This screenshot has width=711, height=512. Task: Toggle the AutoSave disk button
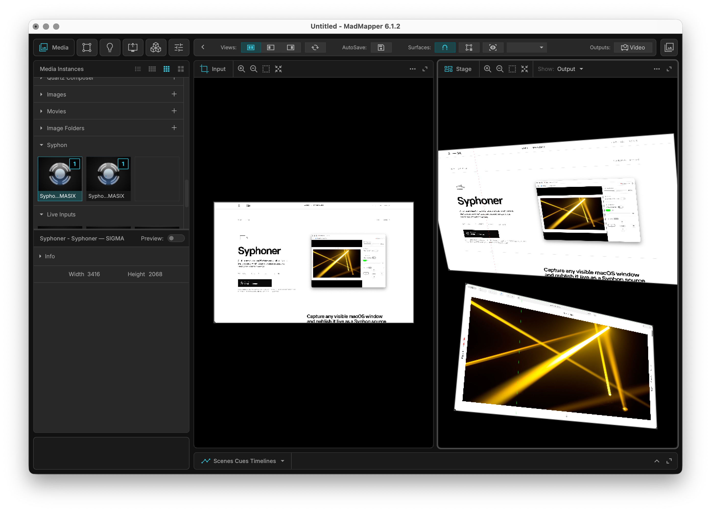pyautogui.click(x=381, y=47)
